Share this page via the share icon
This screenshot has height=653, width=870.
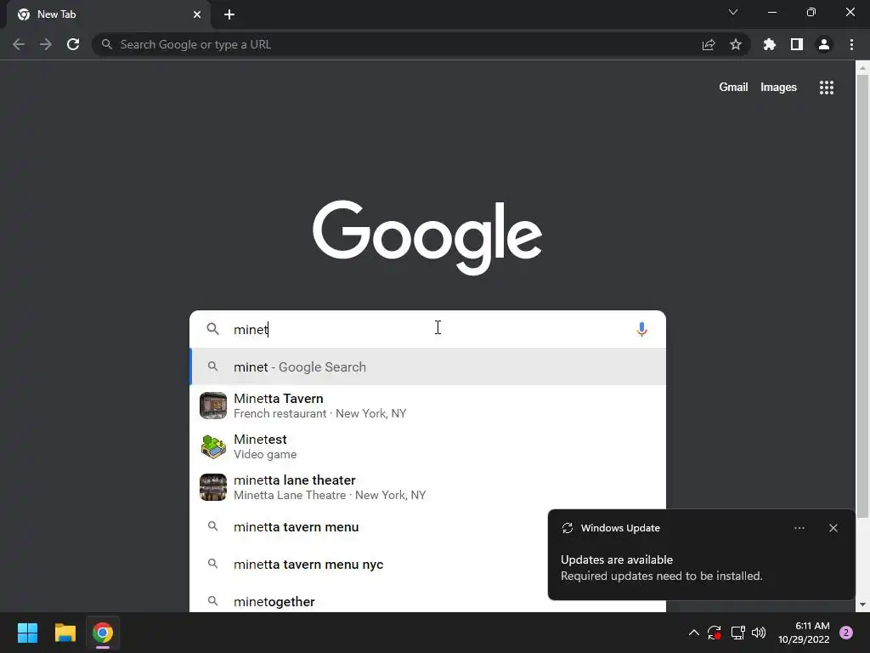click(709, 44)
